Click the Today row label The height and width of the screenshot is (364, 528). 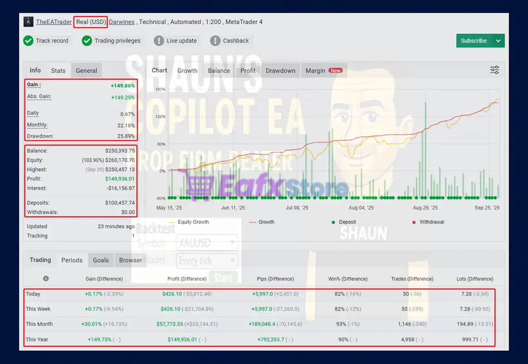pyautogui.click(x=33, y=294)
